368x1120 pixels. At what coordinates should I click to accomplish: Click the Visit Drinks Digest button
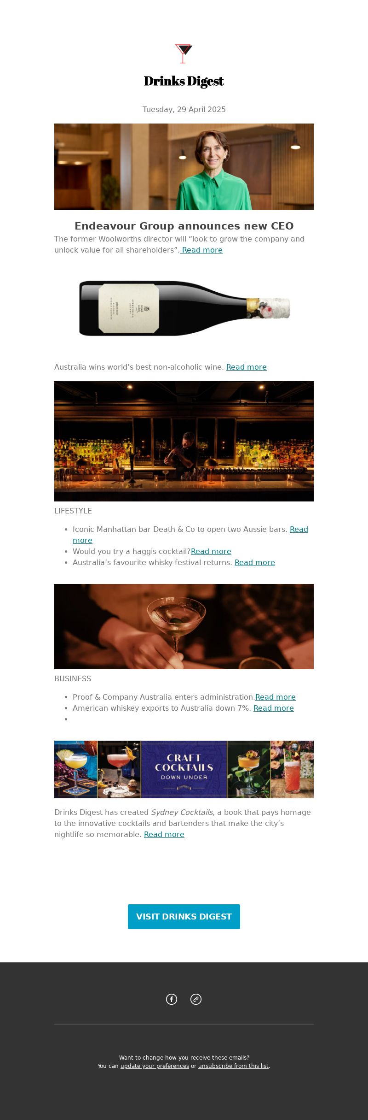point(184,916)
